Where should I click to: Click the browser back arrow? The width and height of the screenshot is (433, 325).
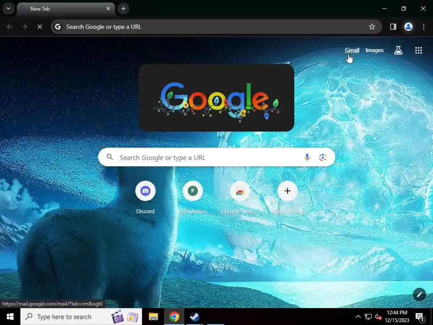click(9, 27)
